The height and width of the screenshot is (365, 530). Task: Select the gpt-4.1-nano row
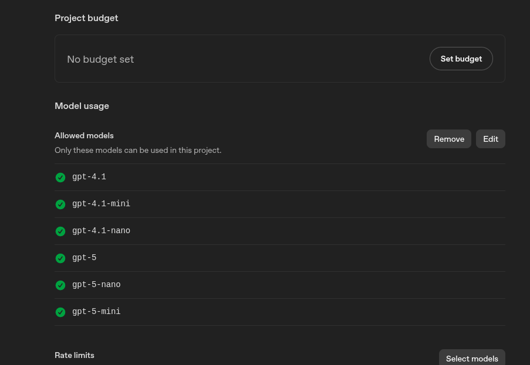tap(101, 231)
